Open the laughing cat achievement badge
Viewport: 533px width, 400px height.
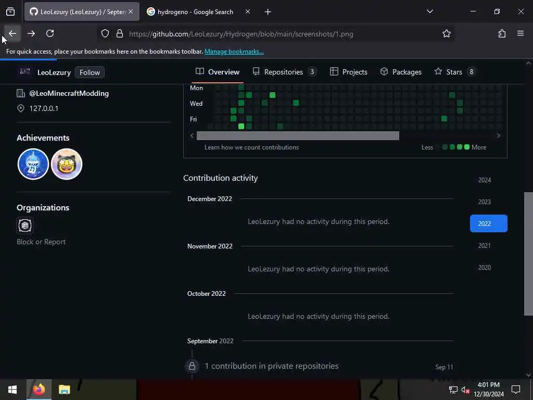pos(67,164)
